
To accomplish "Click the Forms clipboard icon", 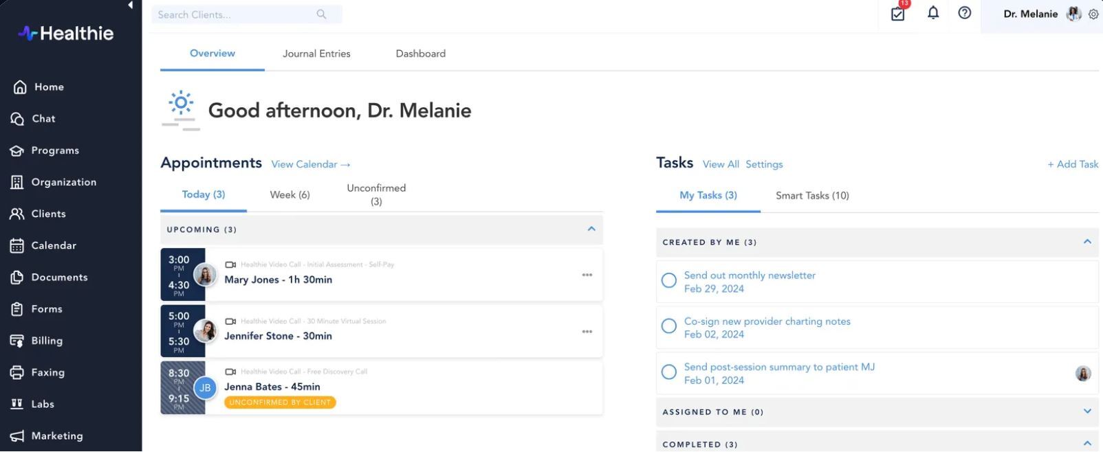I will [17, 309].
